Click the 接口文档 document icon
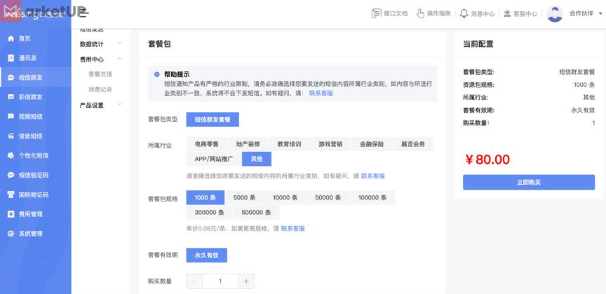Image resolution: width=606 pixels, height=294 pixels. coord(376,13)
